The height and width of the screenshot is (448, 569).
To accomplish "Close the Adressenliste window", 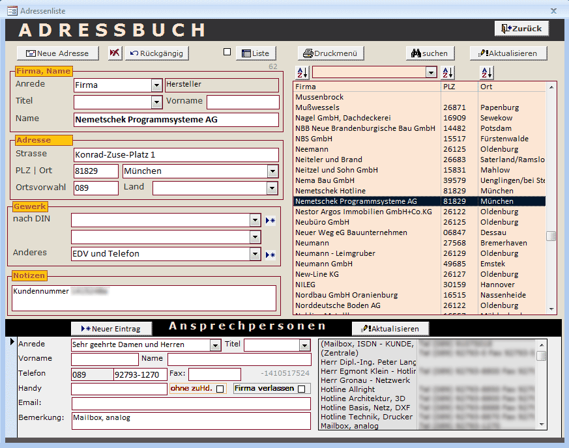I will coord(553,11).
